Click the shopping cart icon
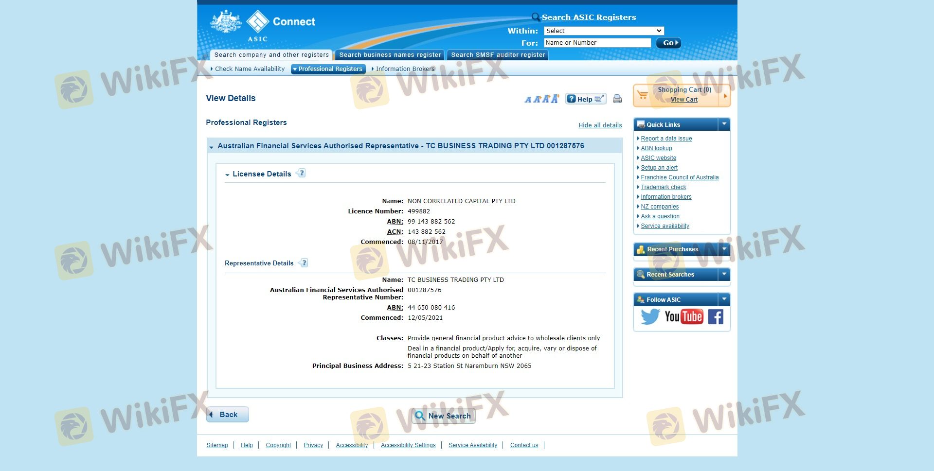The width and height of the screenshot is (934, 471). (643, 95)
